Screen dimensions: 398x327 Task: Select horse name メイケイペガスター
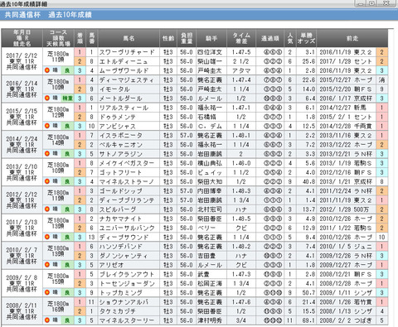tap(127, 163)
